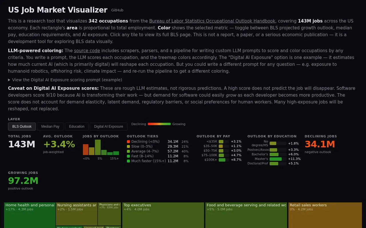Click the <$35K row in Outlook by Pay
The width and height of the screenshot is (366, 228).
[x=219, y=142]
